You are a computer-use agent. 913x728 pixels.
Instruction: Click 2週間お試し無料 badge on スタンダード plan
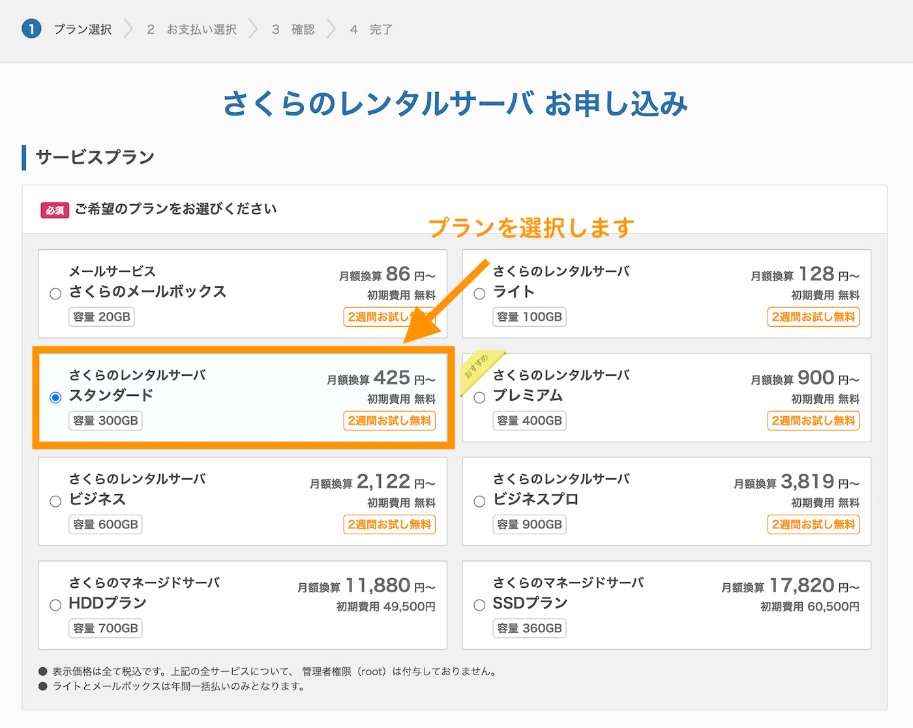(x=389, y=421)
